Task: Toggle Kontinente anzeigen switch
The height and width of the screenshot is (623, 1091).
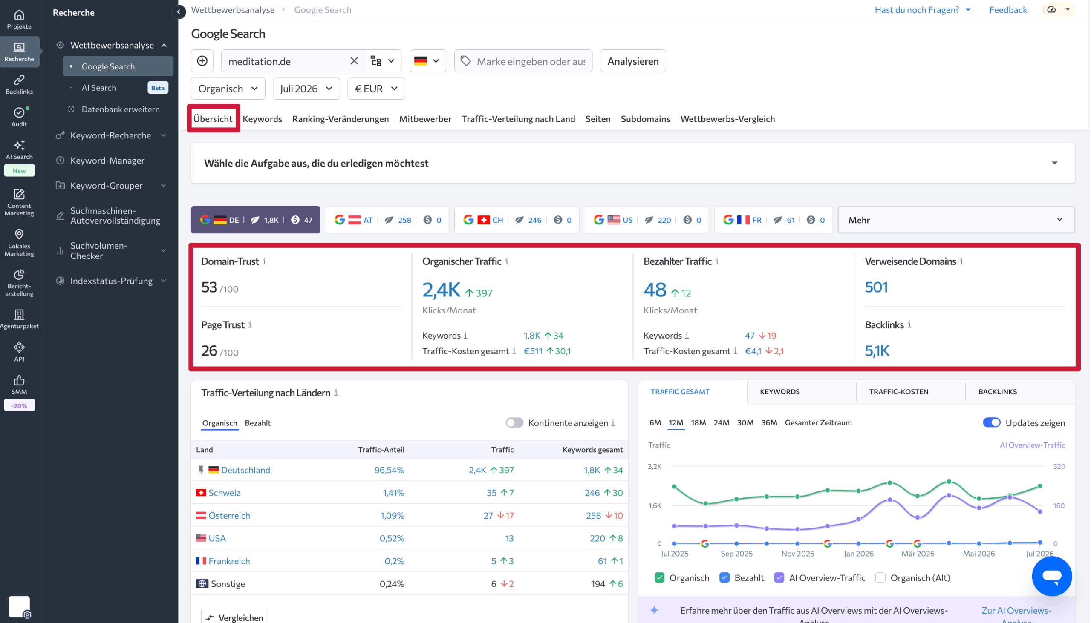Action: tap(514, 423)
